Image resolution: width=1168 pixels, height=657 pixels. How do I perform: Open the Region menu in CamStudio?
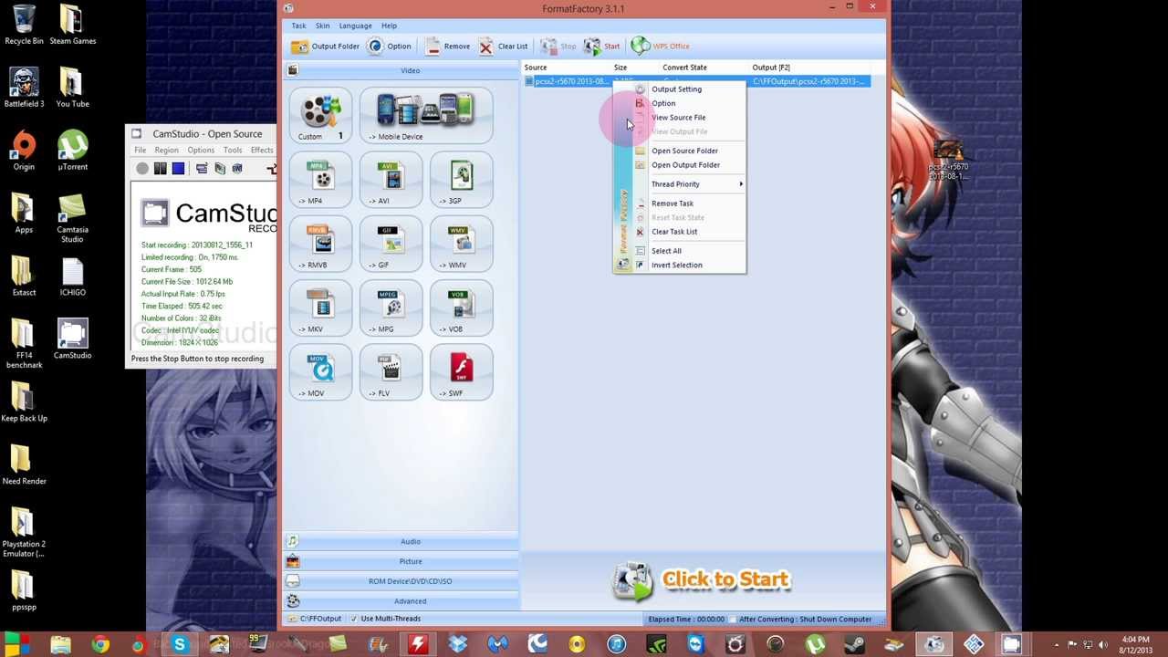(x=166, y=151)
